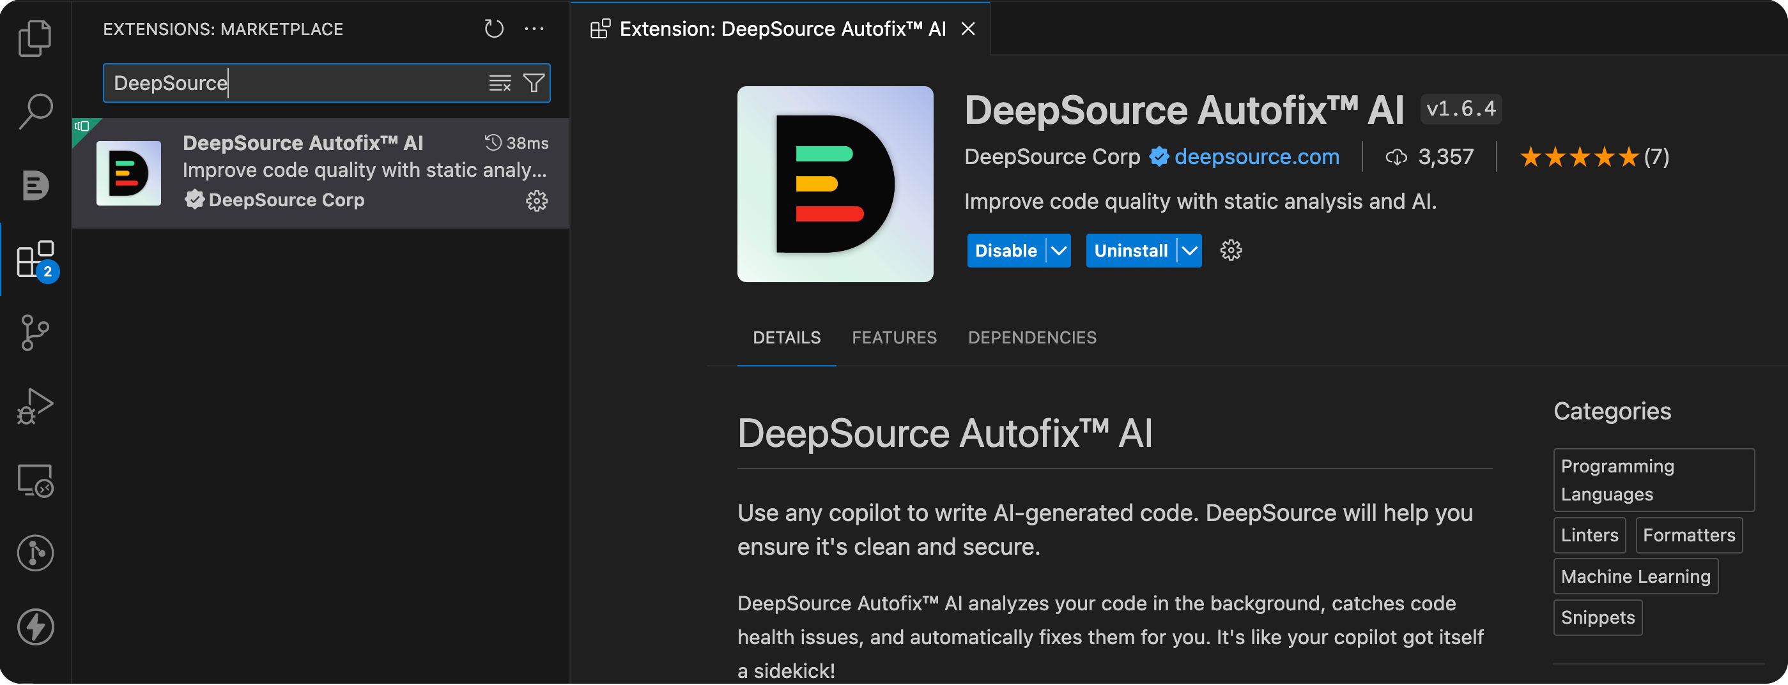Click the Uninstall button
The width and height of the screenshot is (1788, 685).
pyautogui.click(x=1130, y=250)
